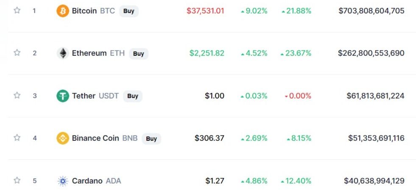
Task: Open the Ethereum name link
Action: click(x=89, y=53)
